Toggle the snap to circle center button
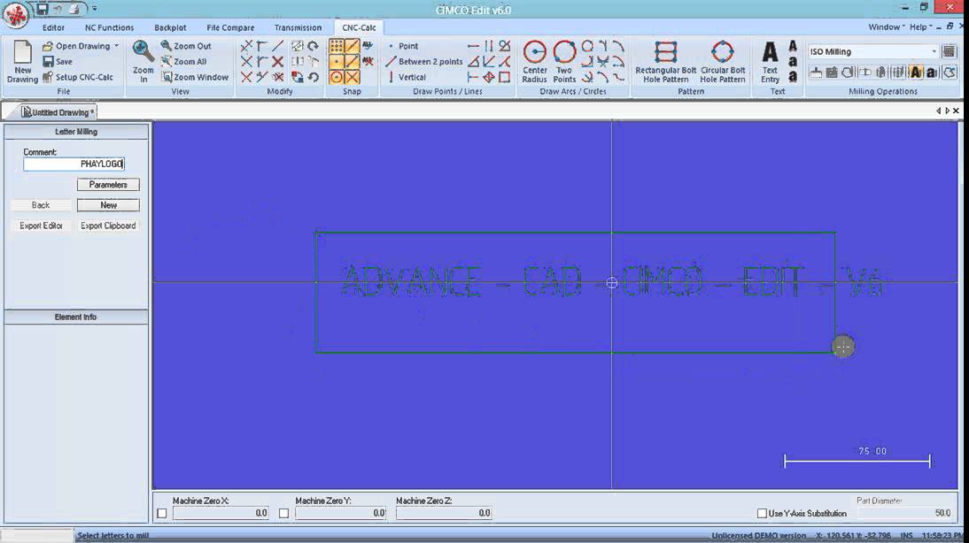The image size is (969, 543). point(337,77)
